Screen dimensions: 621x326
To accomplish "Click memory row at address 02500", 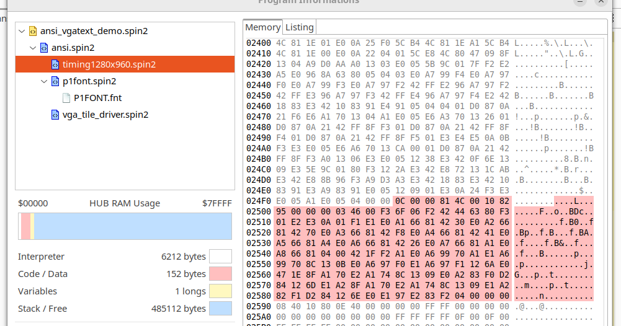I will 420,212.
